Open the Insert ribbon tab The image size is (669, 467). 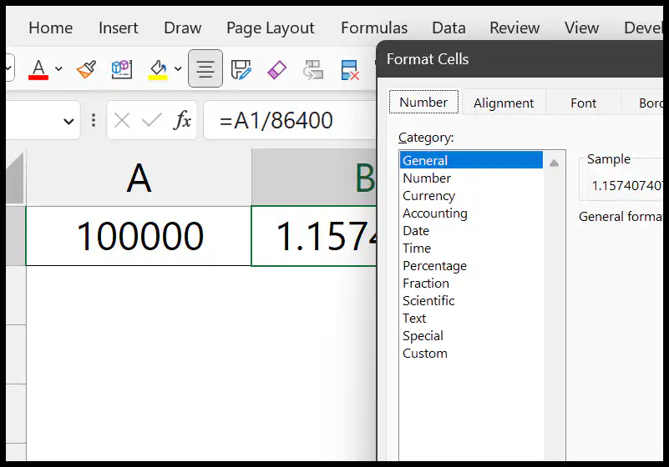pos(119,28)
